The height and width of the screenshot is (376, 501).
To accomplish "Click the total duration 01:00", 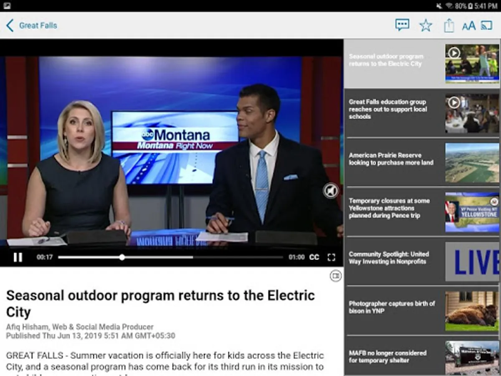I will tap(296, 257).
